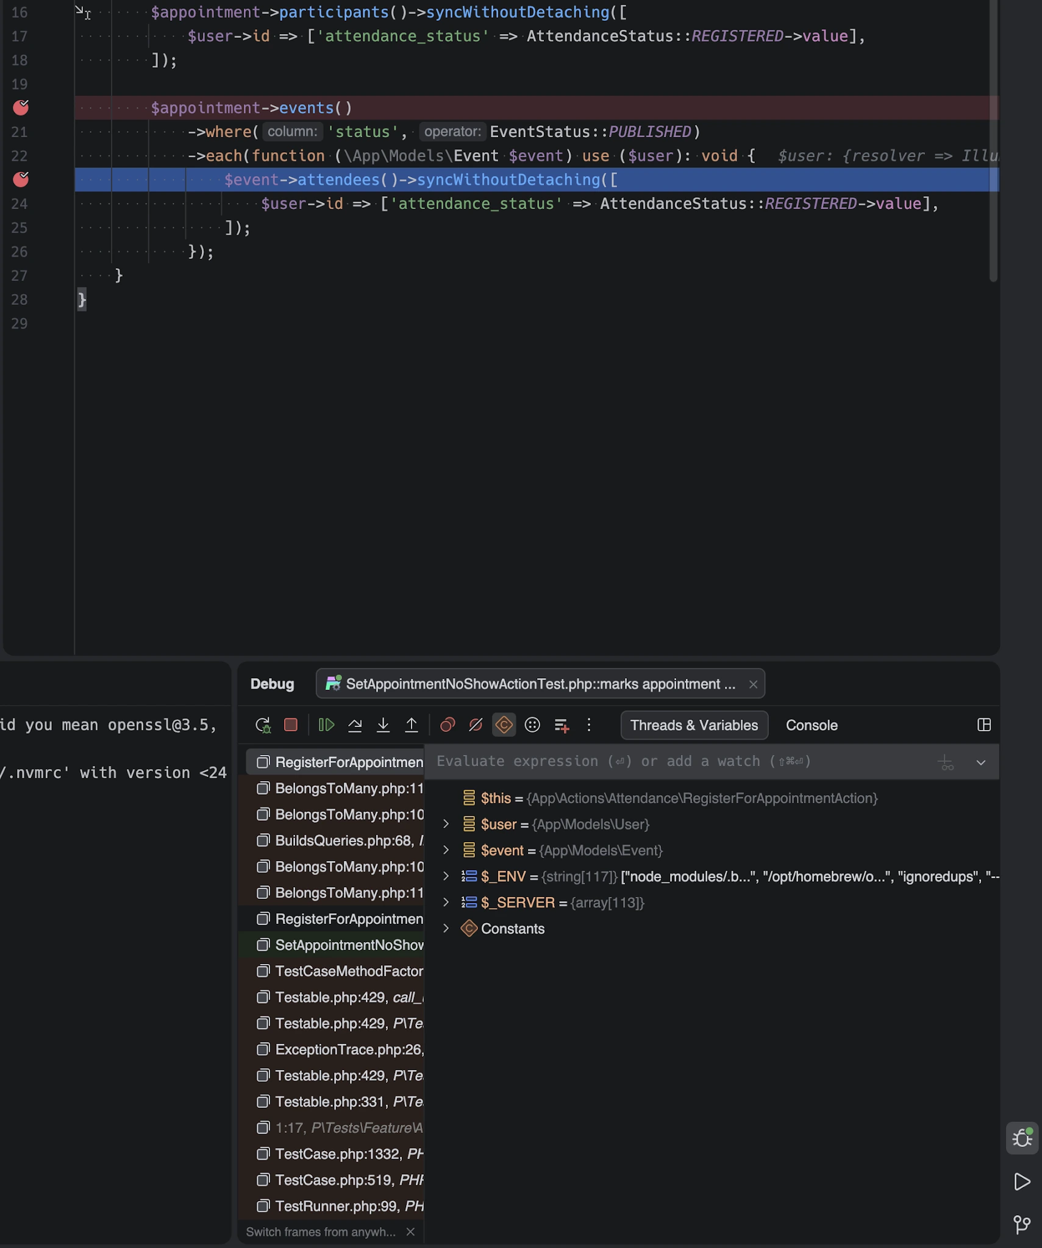Expand the $_ENV variable node
This screenshot has height=1248, width=1042.
coord(446,877)
